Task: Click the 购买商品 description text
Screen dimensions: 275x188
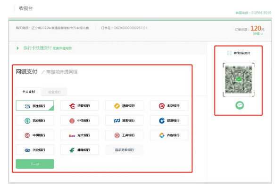Action: click(x=52, y=28)
